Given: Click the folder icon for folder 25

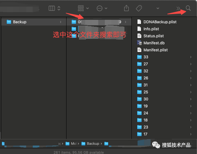Looking at the screenshot, I should click(139, 92).
